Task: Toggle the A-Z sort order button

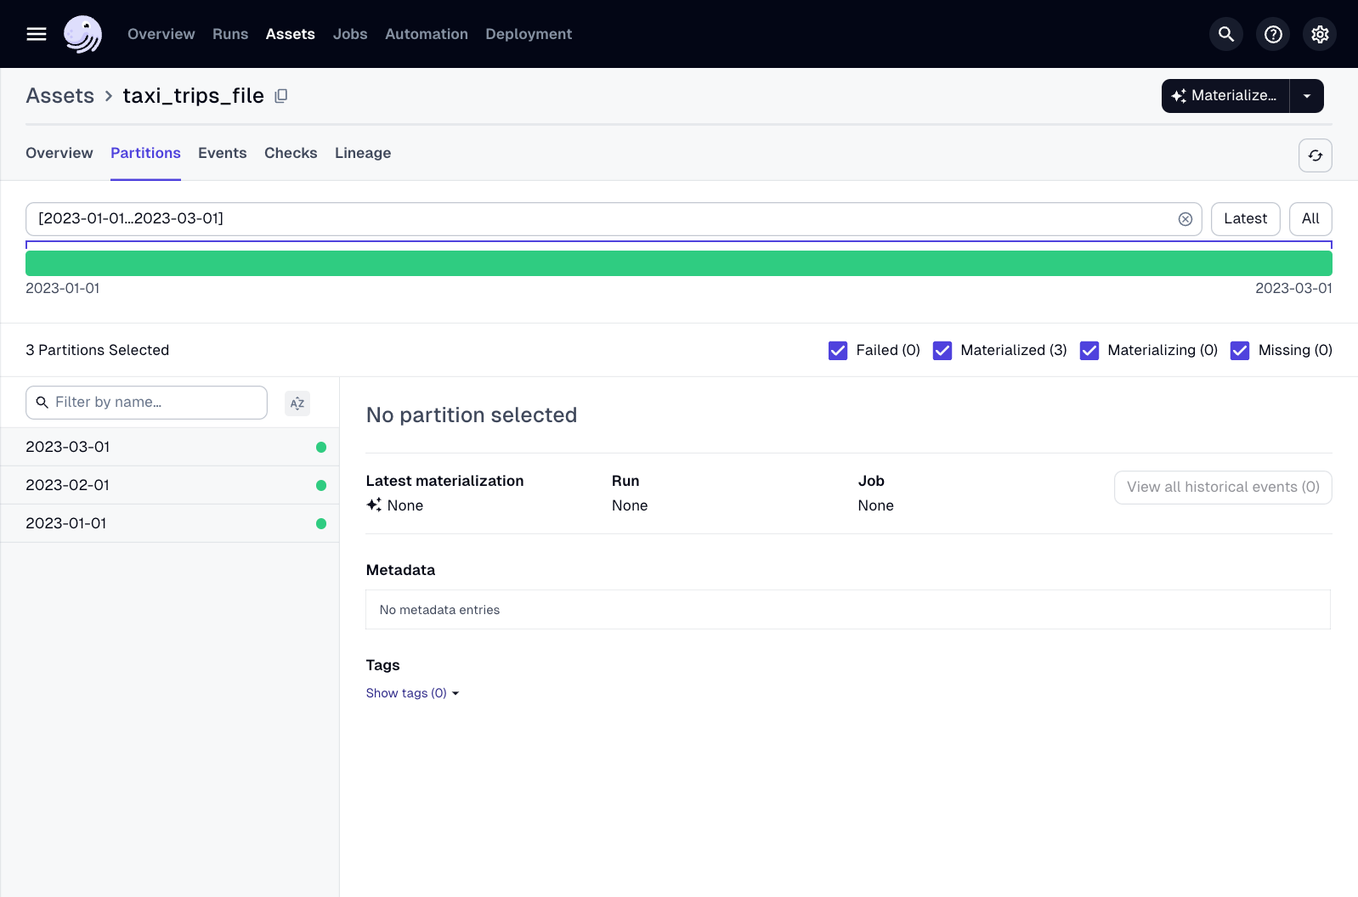Action: pos(297,403)
